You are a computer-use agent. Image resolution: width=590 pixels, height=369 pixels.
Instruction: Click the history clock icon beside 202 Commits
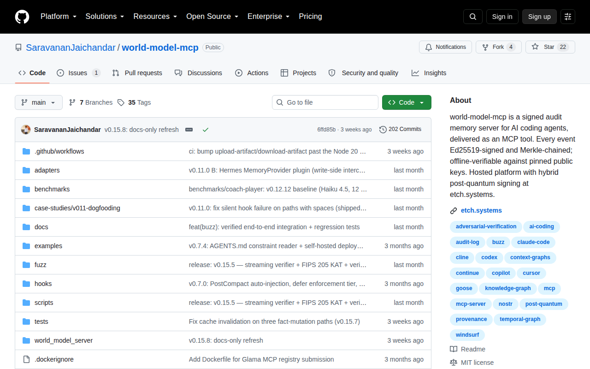click(383, 130)
